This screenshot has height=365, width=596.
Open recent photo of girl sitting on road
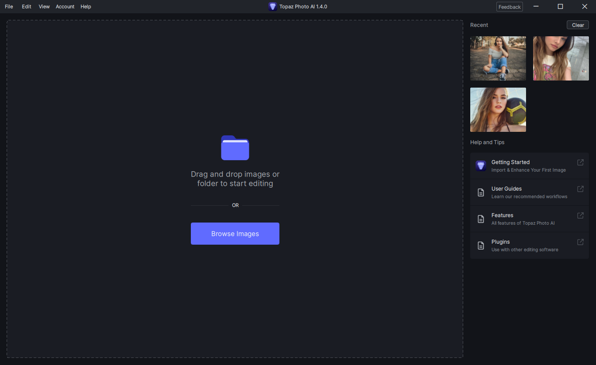tap(498, 58)
